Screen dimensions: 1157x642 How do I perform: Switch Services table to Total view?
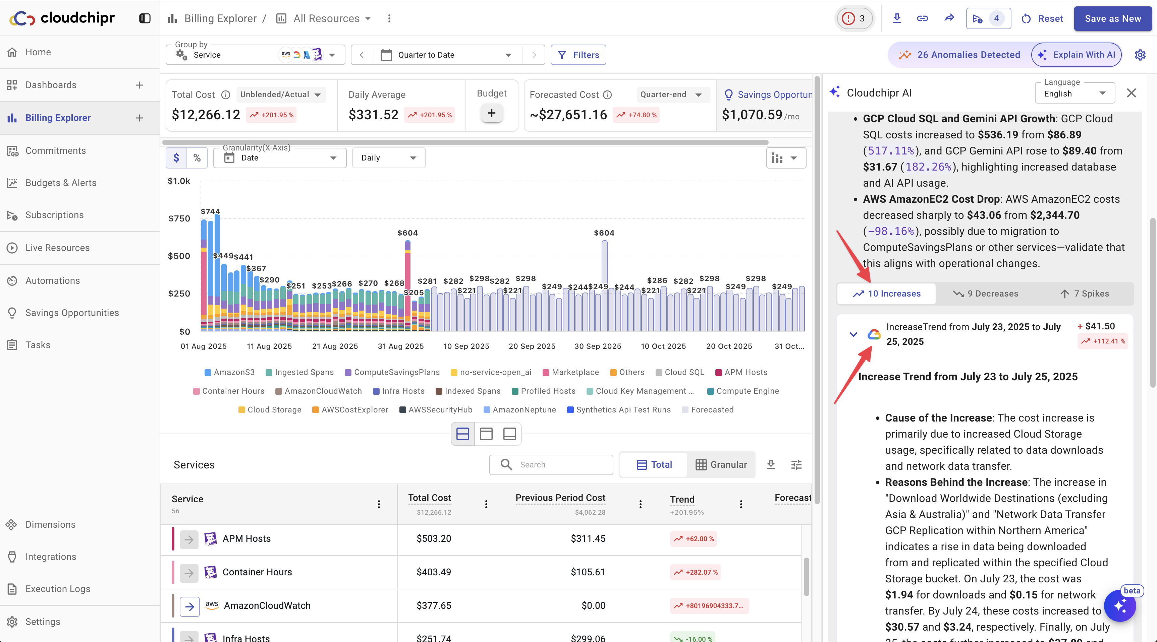654,464
